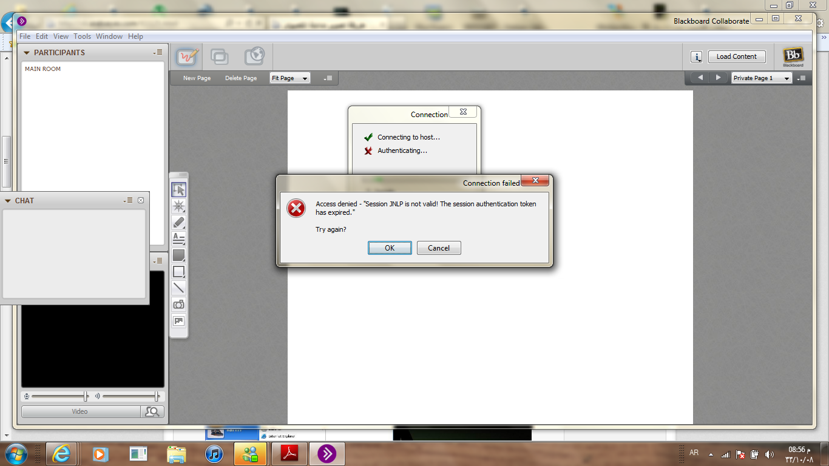Switch to Web Tour globe icon
829x466 pixels.
pos(254,56)
